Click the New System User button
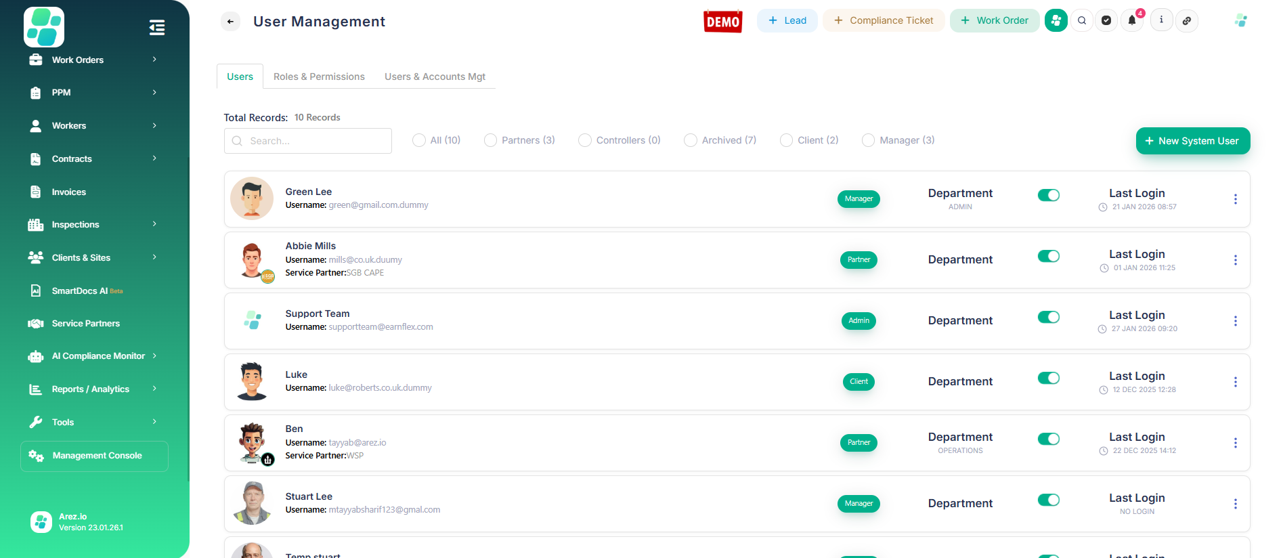 [1192, 141]
